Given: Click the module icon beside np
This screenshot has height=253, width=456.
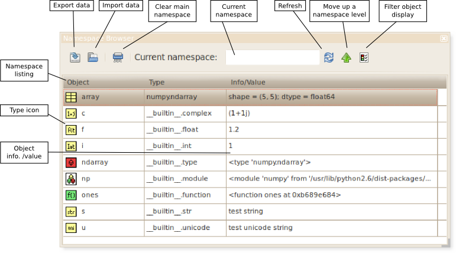Looking at the screenshot, I should 71,179.
